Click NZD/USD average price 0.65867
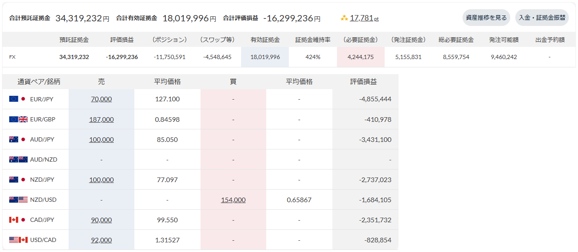 299,200
